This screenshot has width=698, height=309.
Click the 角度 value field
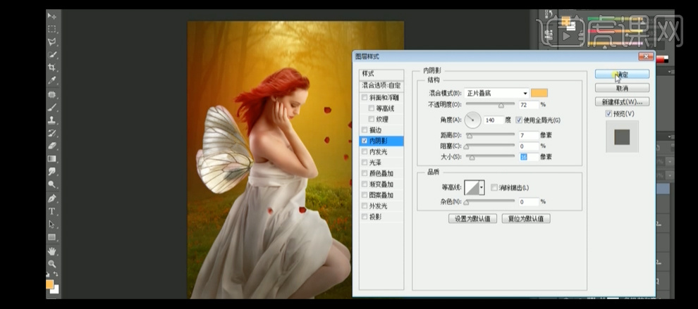point(494,120)
